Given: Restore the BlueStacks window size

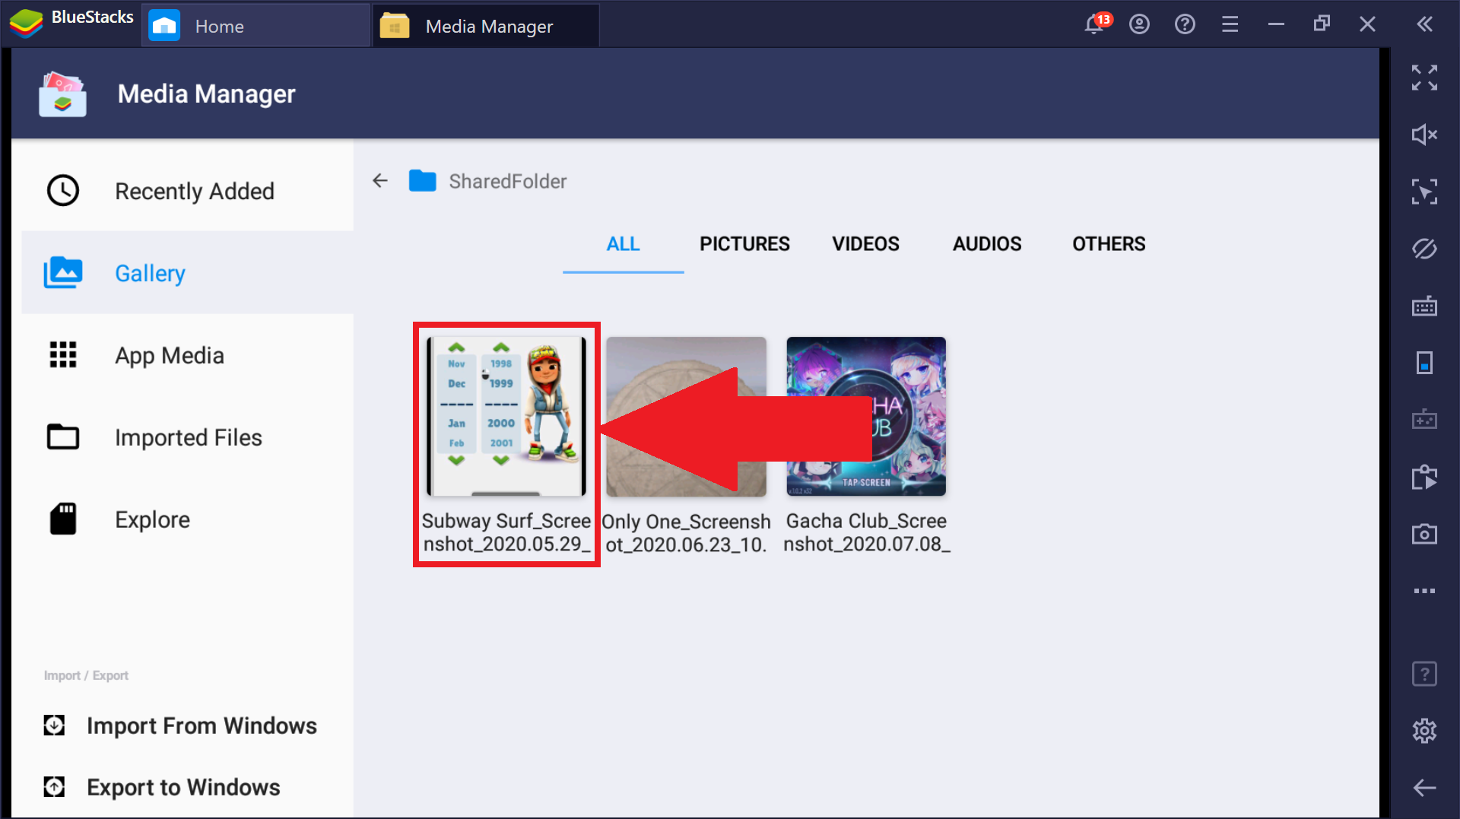Looking at the screenshot, I should [1322, 24].
